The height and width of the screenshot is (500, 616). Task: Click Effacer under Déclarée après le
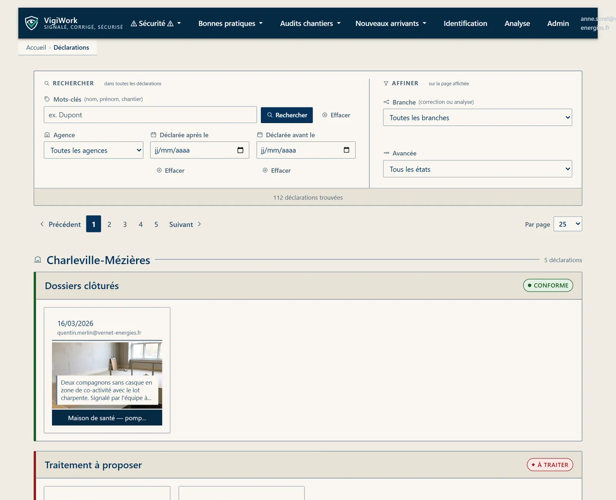(x=171, y=170)
